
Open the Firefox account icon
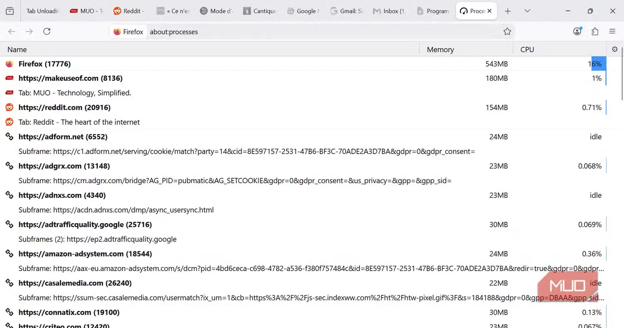(x=577, y=32)
